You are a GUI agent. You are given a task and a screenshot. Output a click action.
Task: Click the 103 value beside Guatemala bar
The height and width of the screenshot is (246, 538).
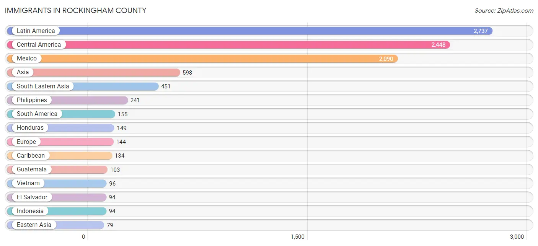coord(115,170)
